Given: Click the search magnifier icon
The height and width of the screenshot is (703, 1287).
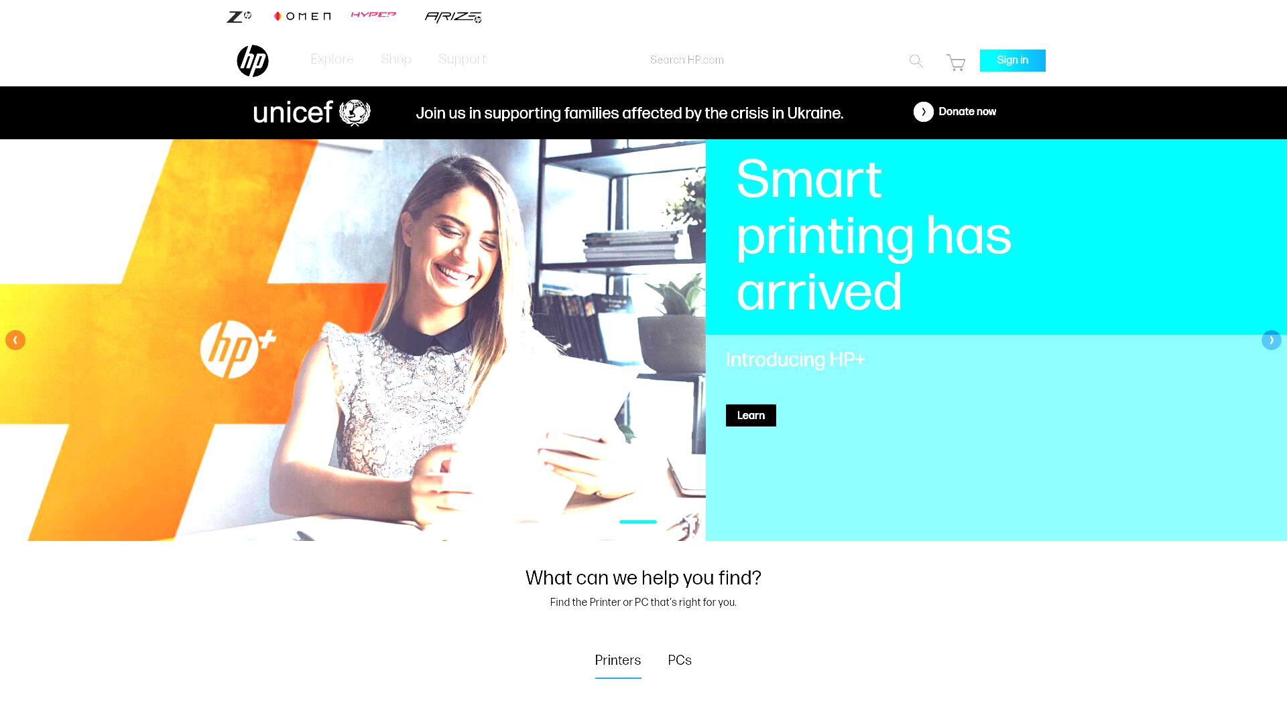Looking at the screenshot, I should (916, 61).
